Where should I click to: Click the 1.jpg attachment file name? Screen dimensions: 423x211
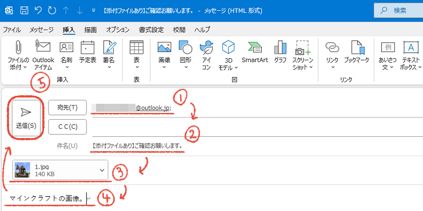(42, 167)
